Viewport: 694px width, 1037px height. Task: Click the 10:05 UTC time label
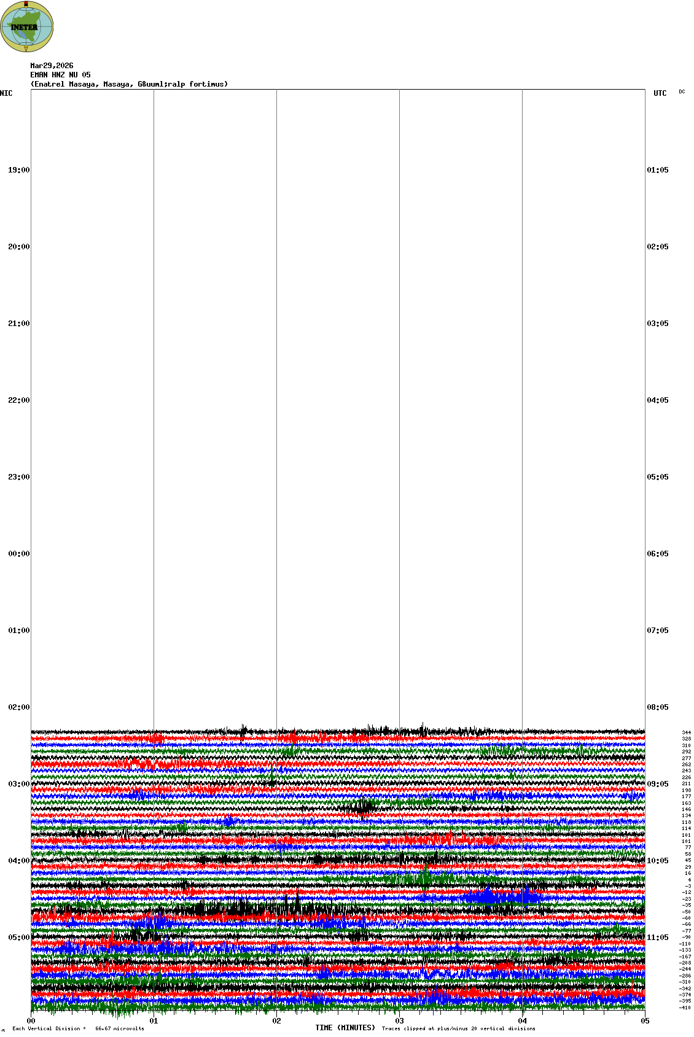[658, 861]
